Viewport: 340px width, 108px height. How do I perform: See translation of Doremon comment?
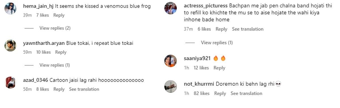pos(246,93)
